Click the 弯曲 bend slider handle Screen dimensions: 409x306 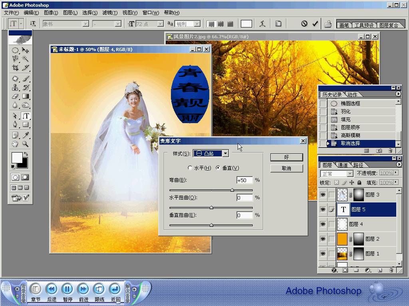coord(232,190)
